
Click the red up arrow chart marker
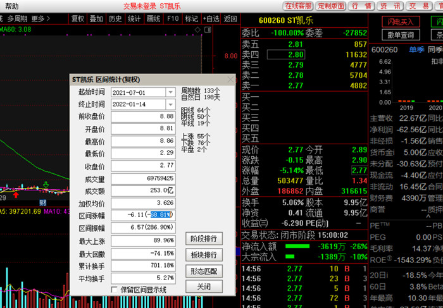tap(16, 195)
